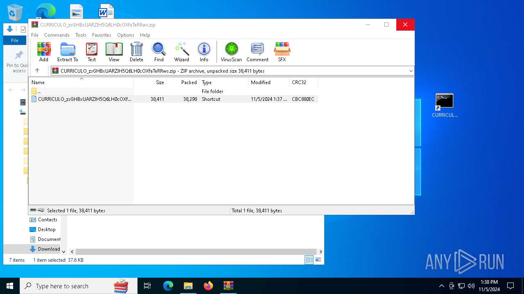Open the File menu in WinRAR

pyautogui.click(x=35, y=35)
